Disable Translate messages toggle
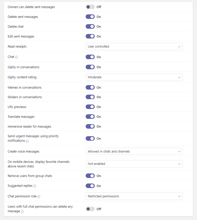This screenshot has width=197, height=220. click(90, 117)
